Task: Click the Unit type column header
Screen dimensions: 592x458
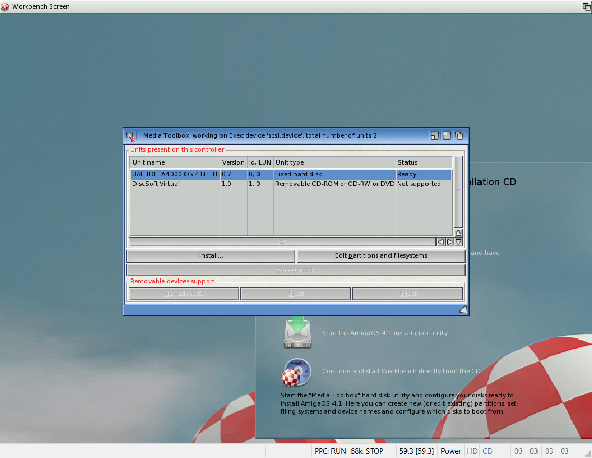Action: pyautogui.click(x=335, y=163)
